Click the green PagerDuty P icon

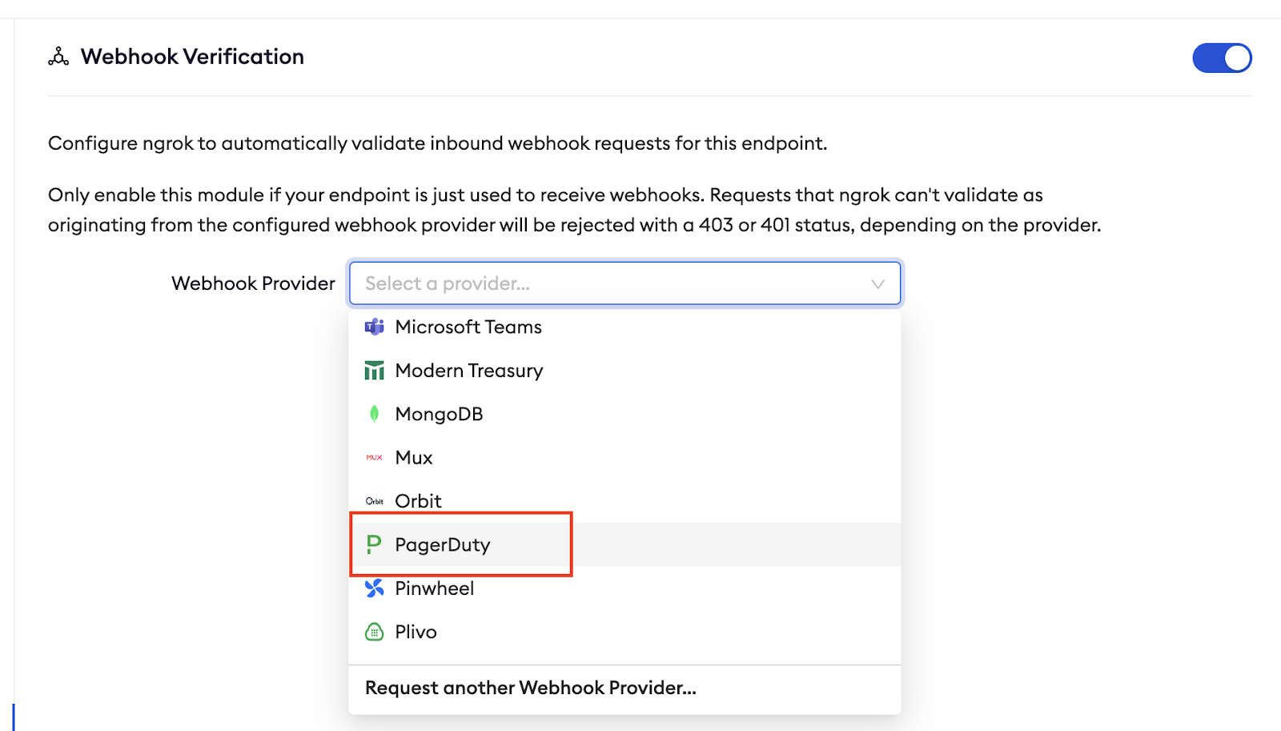pos(374,544)
